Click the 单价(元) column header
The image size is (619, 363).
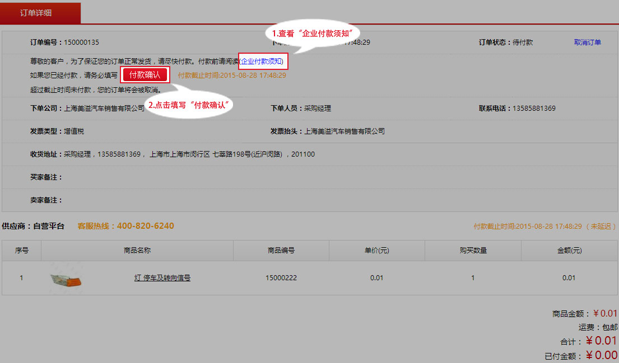pyautogui.click(x=377, y=251)
